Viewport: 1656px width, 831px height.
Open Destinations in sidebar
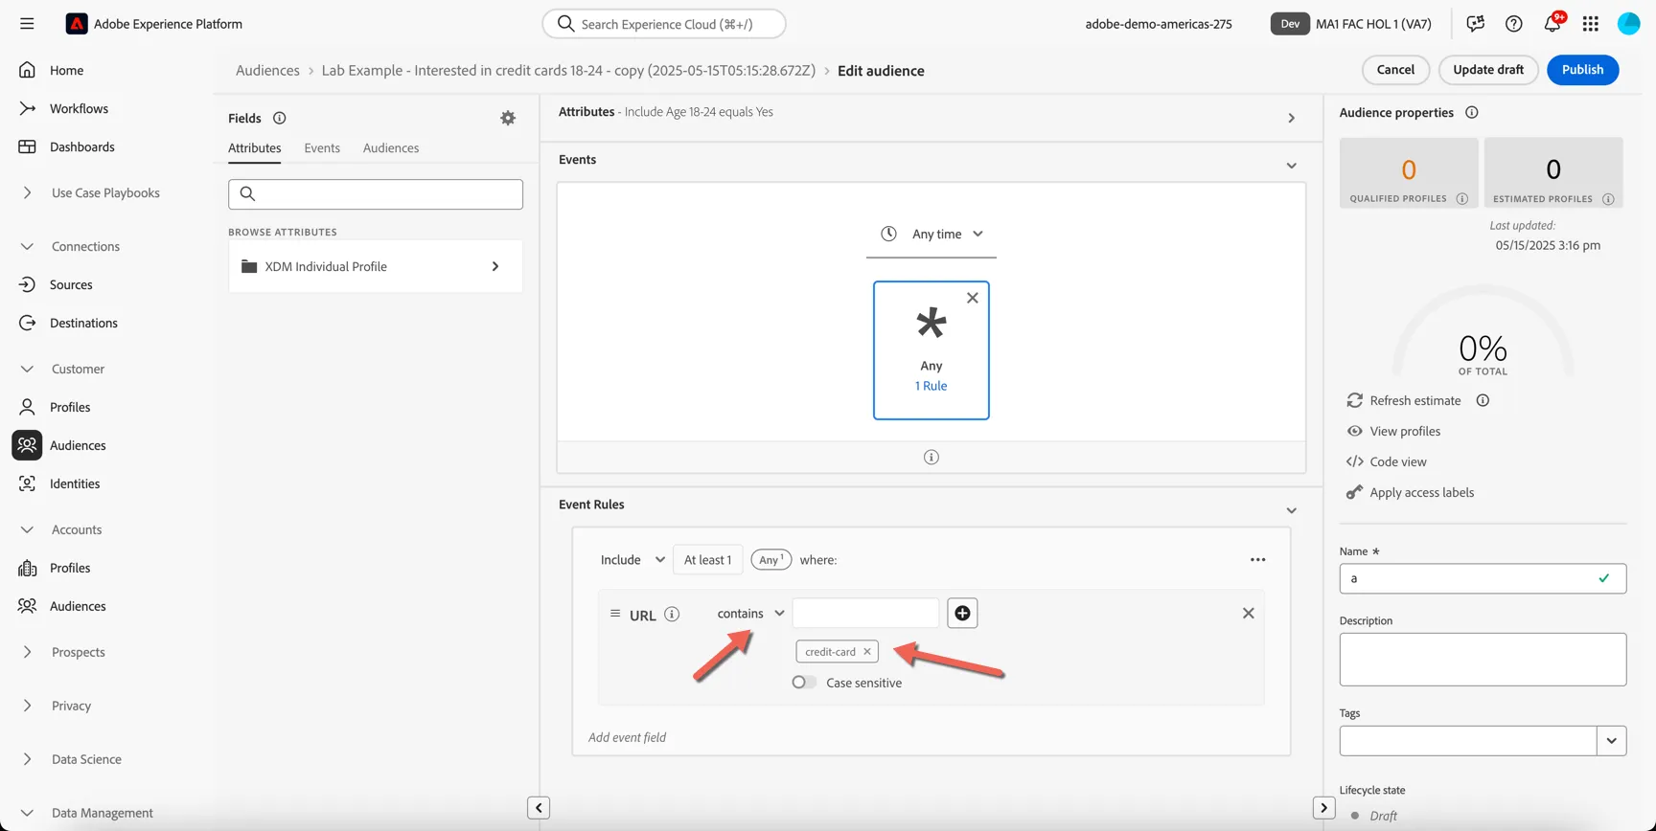(83, 323)
